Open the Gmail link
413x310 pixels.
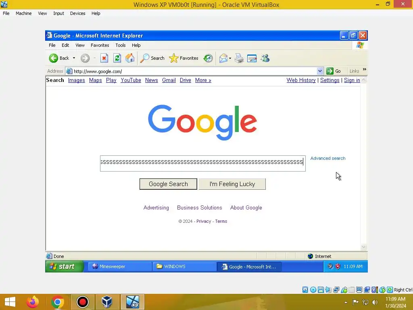point(169,80)
